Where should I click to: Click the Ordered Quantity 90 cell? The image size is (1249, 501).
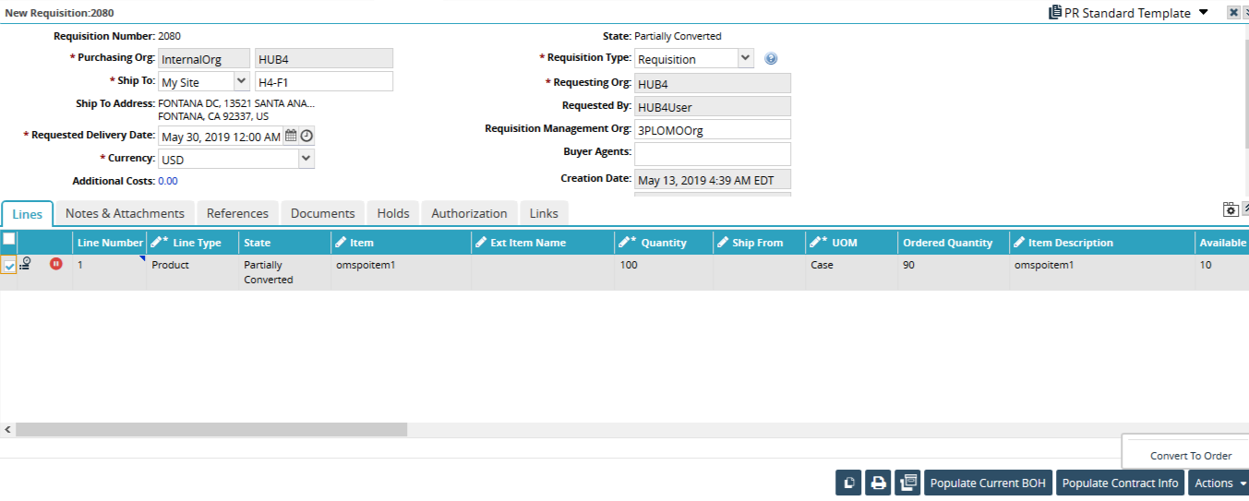(954, 272)
